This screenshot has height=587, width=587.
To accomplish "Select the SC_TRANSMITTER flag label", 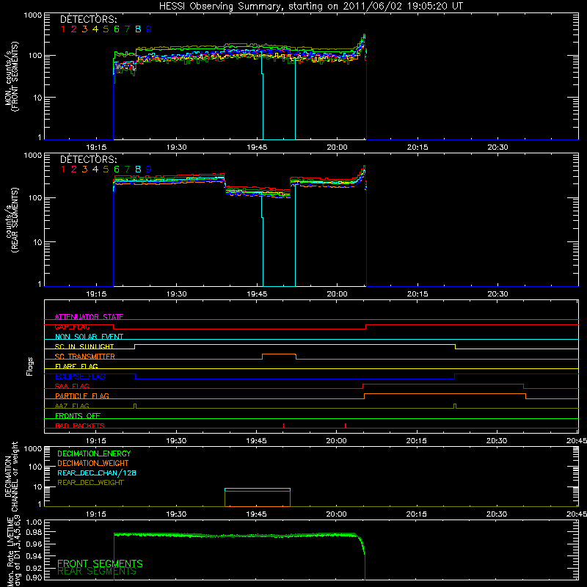I will pyautogui.click(x=85, y=357).
